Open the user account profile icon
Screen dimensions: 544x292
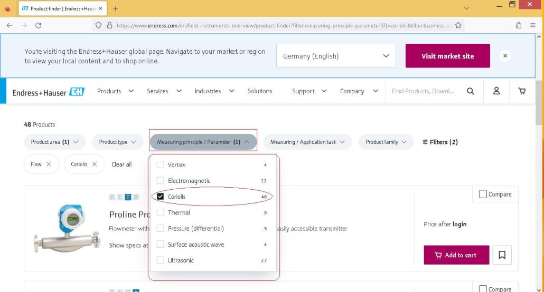tap(496, 91)
